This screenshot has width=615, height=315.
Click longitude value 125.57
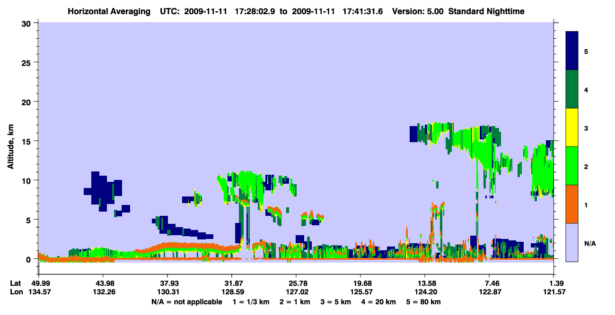360,292
